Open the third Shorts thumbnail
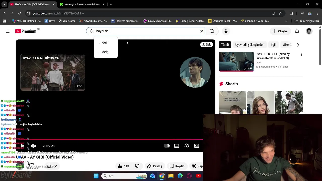The width and height of the screenshot is (322, 181). coord(289,102)
